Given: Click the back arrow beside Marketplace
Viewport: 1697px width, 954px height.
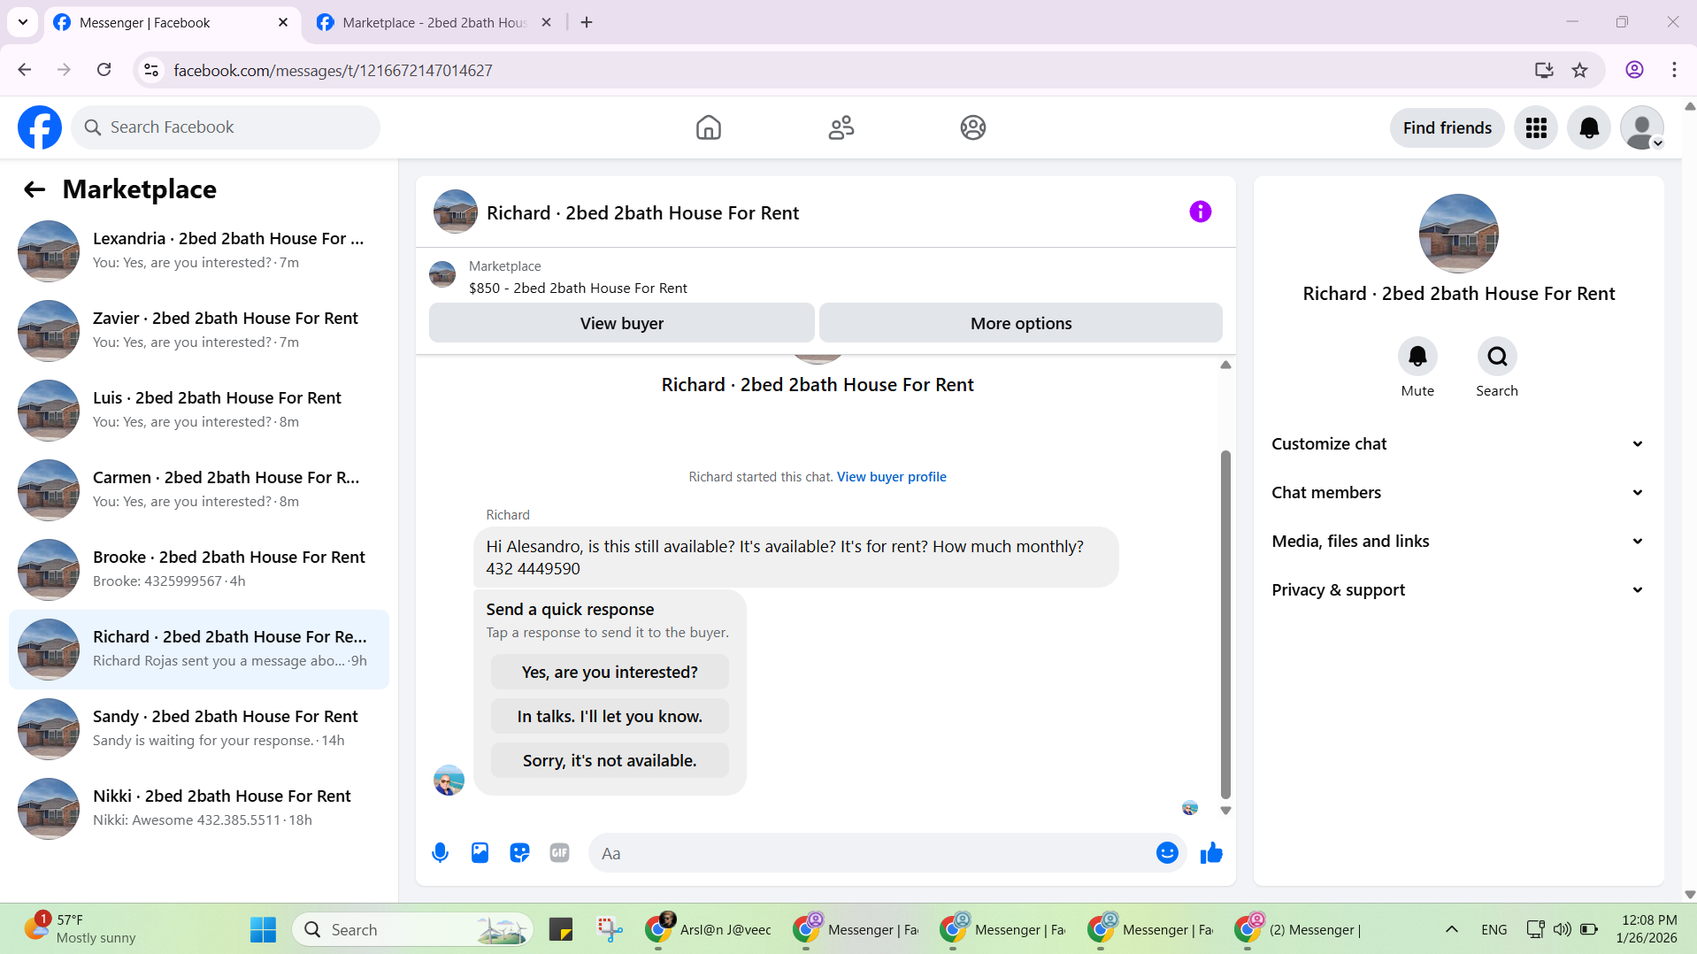Looking at the screenshot, I should (35, 189).
